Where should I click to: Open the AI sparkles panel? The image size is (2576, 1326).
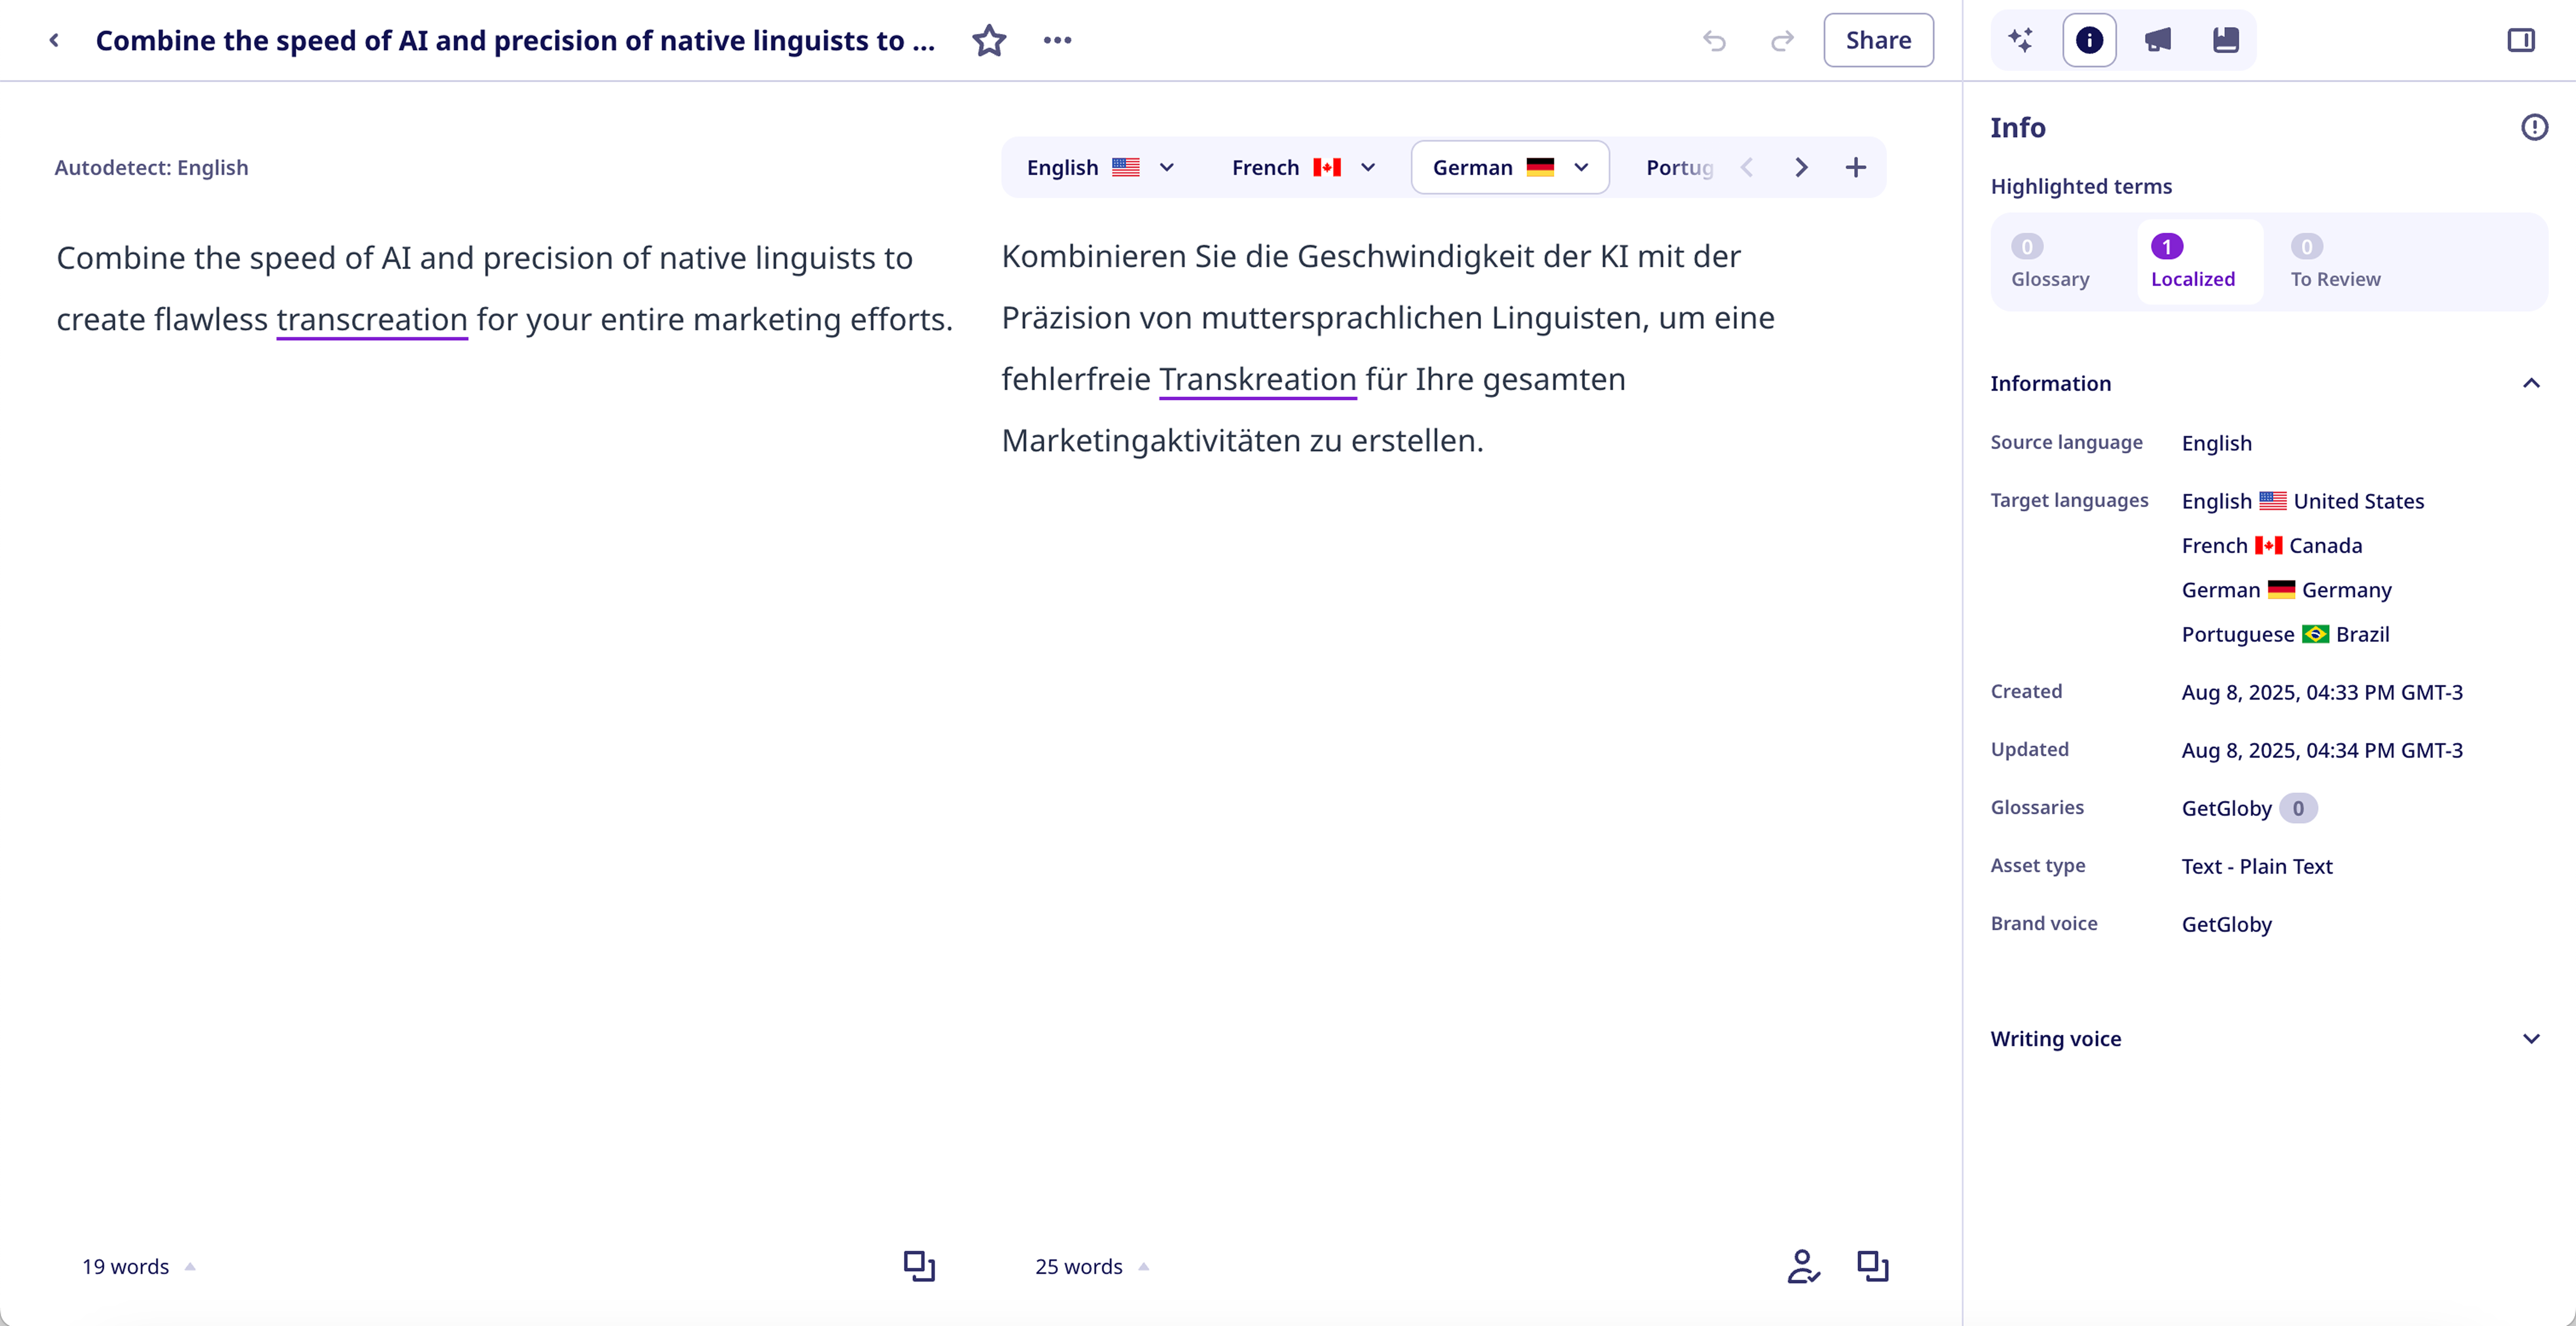click(x=2021, y=40)
